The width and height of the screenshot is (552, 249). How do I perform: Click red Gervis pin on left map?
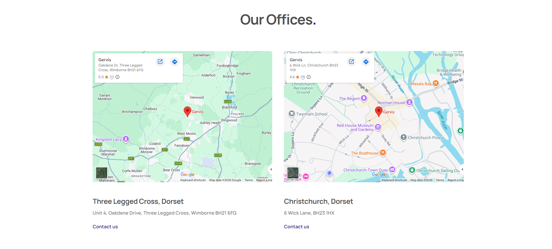(x=188, y=111)
